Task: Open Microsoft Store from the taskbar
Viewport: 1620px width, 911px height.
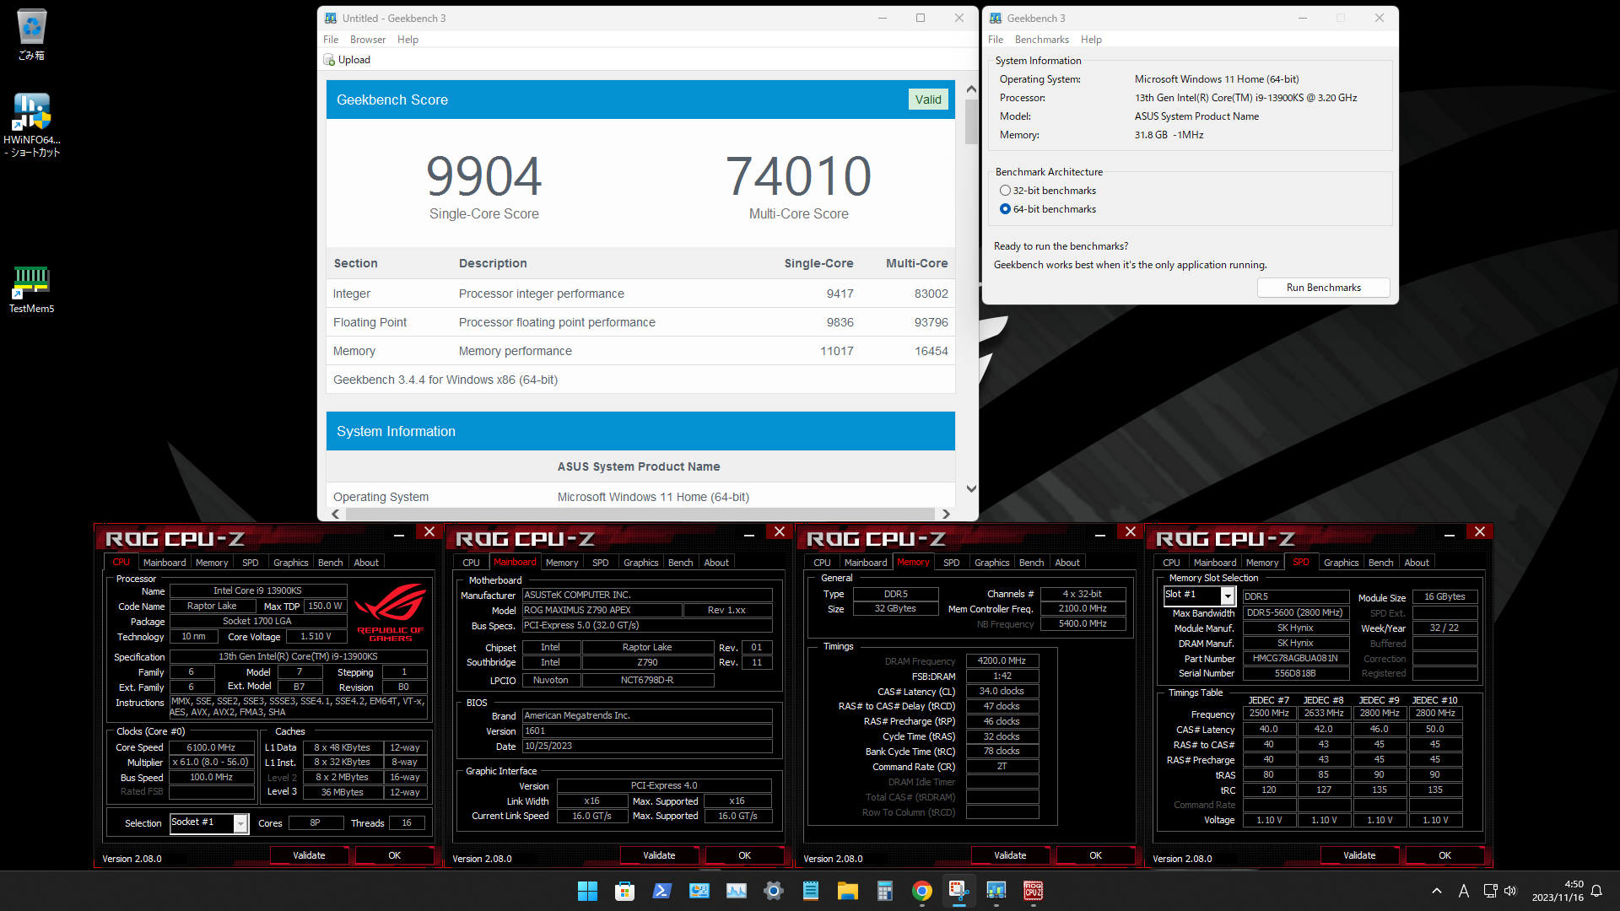Action: 624,891
